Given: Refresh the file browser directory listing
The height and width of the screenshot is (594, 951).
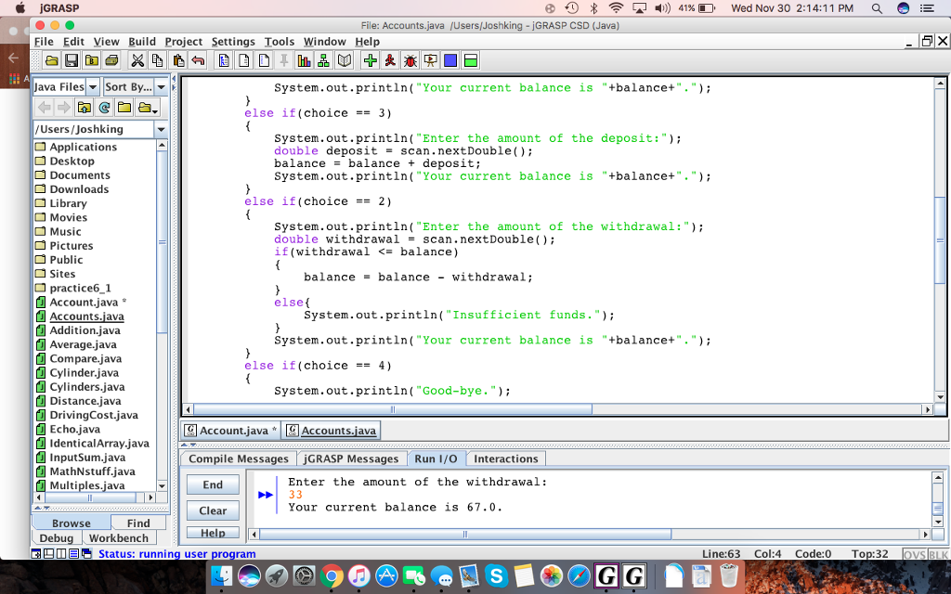Looking at the screenshot, I should tap(103, 108).
